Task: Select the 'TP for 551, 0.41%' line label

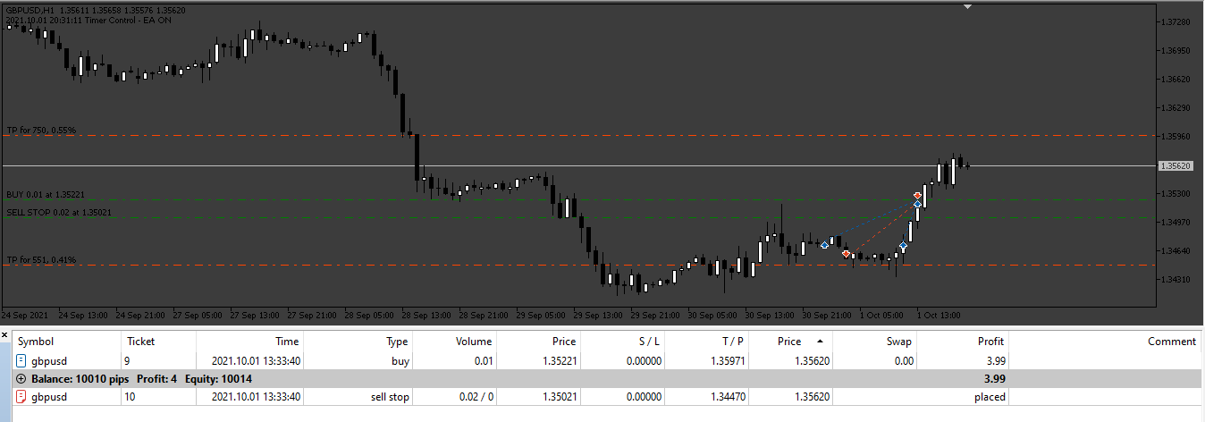Action: [41, 260]
